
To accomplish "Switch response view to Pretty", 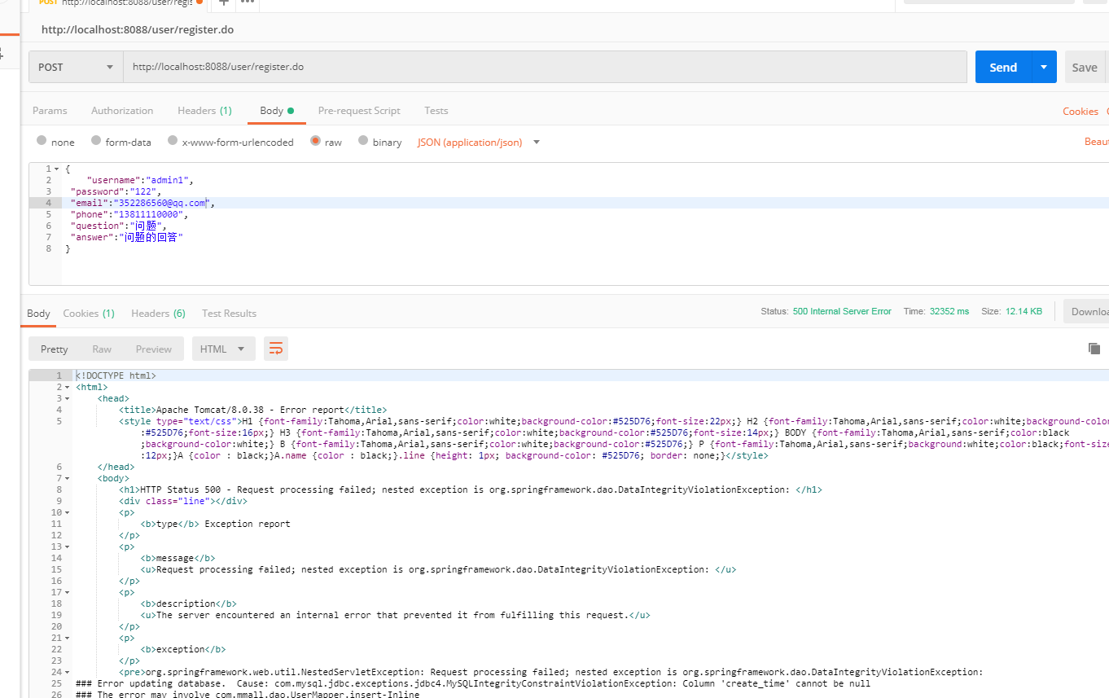I will point(55,349).
